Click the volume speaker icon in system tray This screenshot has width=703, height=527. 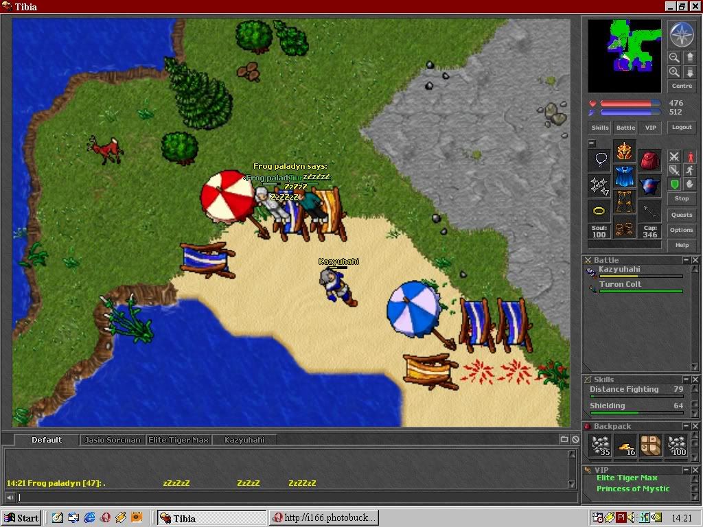point(632,517)
